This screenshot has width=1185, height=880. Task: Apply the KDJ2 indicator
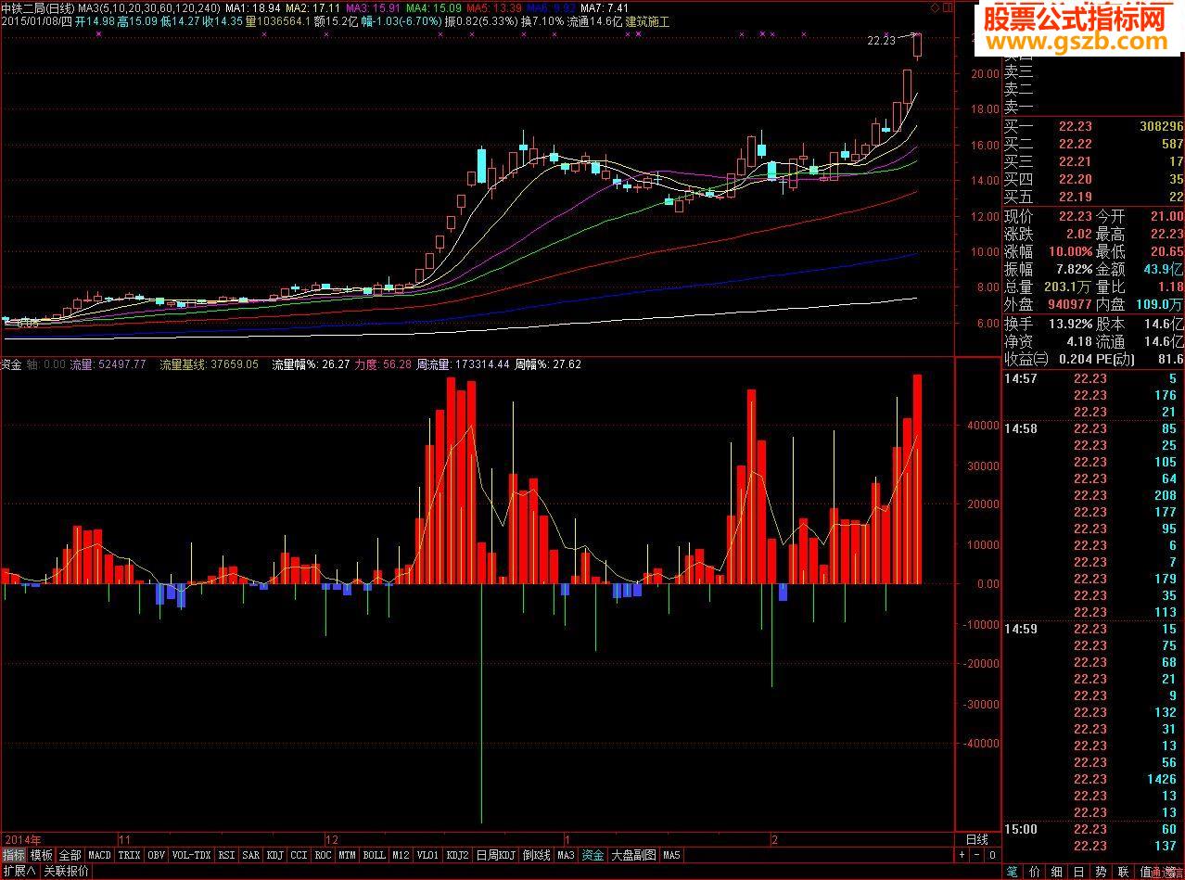click(457, 855)
